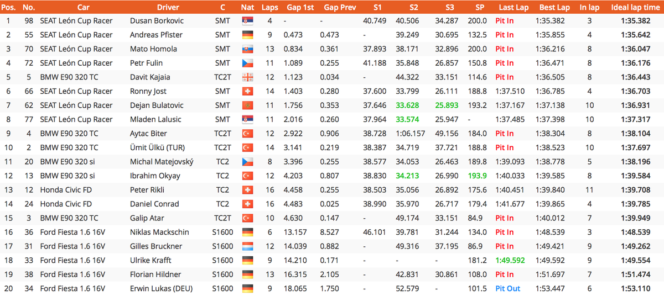Click car number 98
This screenshot has height=296, width=664.
pyautogui.click(x=29, y=20)
